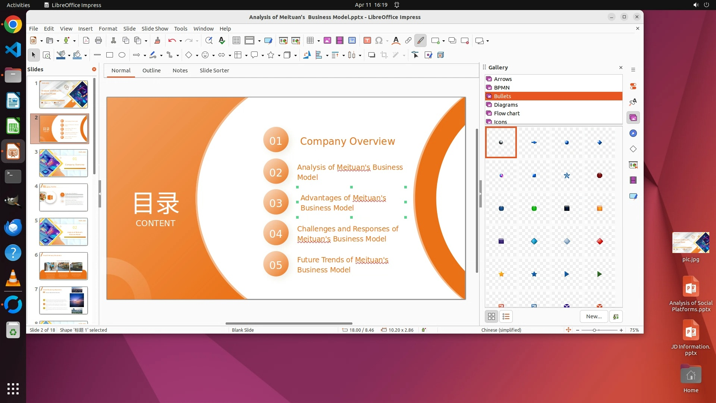The image size is (716, 403).
Task: Open the Undo history dropdown arrow
Action: pyautogui.click(x=180, y=41)
